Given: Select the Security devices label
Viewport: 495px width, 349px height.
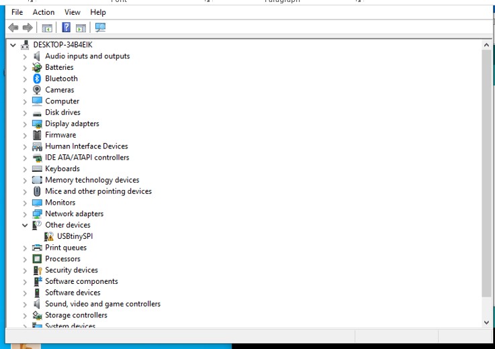Looking at the screenshot, I should [72, 270].
